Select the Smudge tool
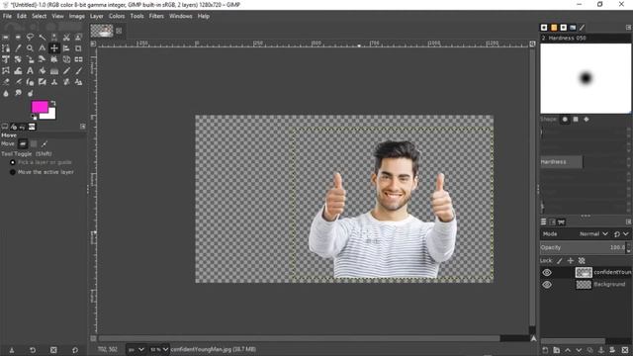The height and width of the screenshot is (356, 633). pyautogui.click(x=18, y=94)
